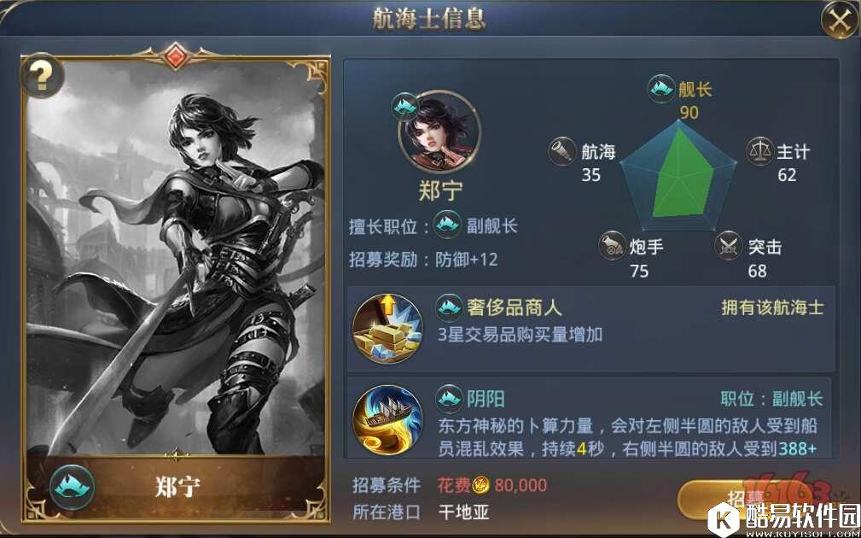Click 郑宁's round portrait avatar

pos(439,132)
